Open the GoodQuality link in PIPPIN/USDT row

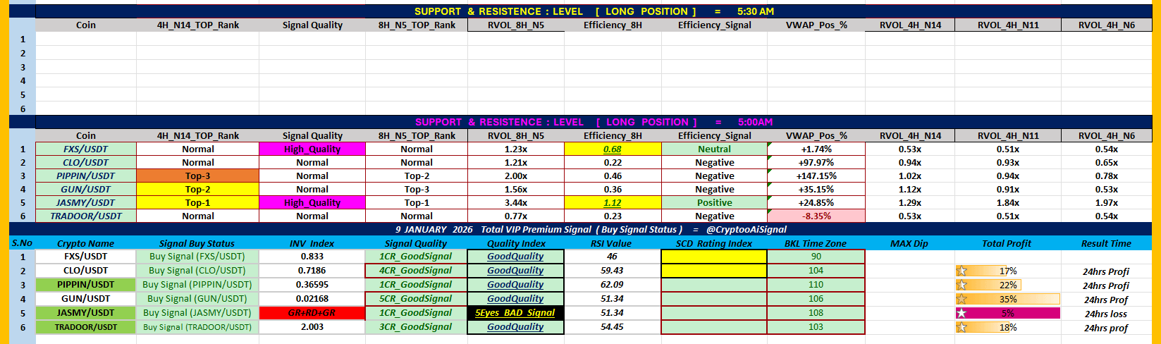515,285
